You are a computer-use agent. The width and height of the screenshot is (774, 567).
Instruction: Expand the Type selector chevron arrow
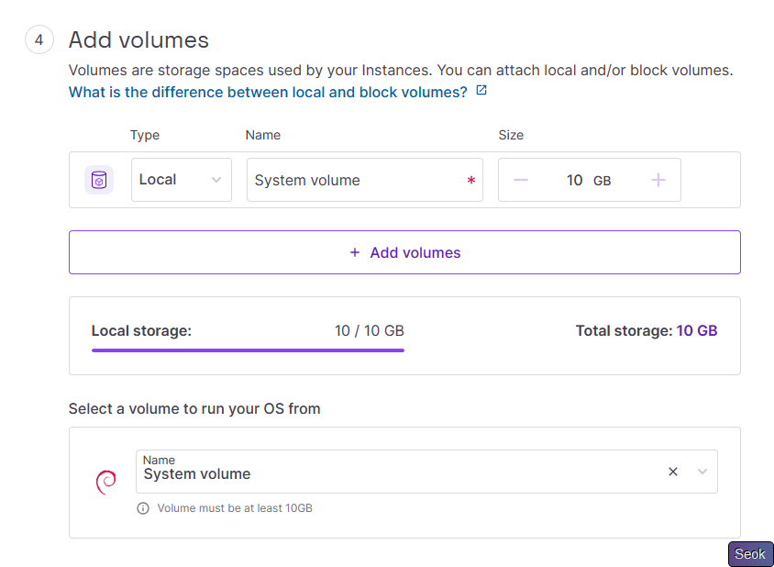[216, 180]
